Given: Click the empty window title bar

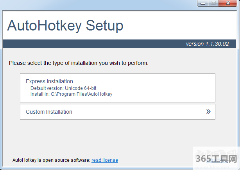Looking at the screenshot, I should (98, 4).
